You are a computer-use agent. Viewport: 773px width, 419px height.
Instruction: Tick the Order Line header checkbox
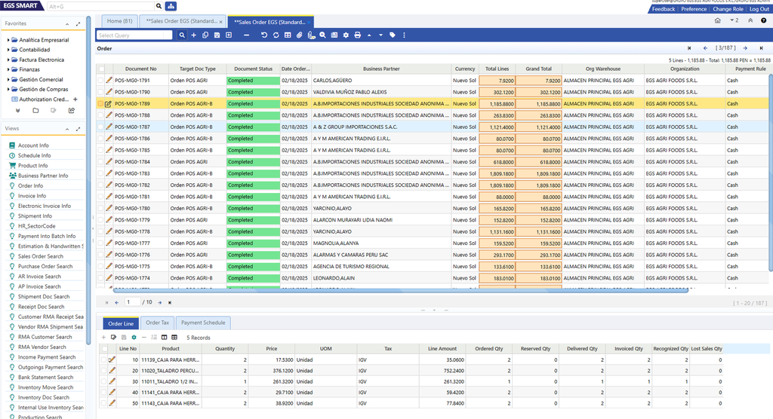pyautogui.click(x=104, y=349)
